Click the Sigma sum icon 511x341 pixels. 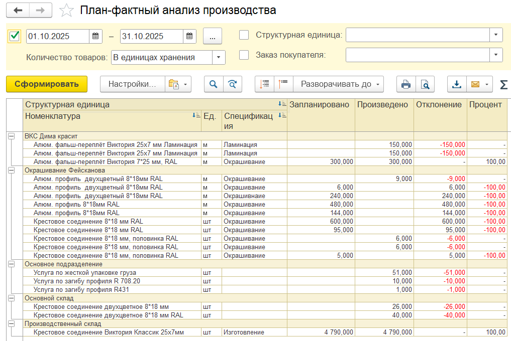point(503,85)
